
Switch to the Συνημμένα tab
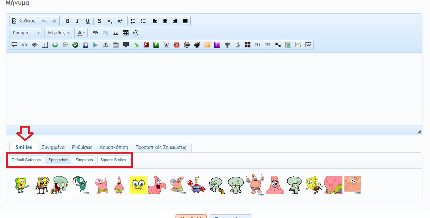pos(53,148)
